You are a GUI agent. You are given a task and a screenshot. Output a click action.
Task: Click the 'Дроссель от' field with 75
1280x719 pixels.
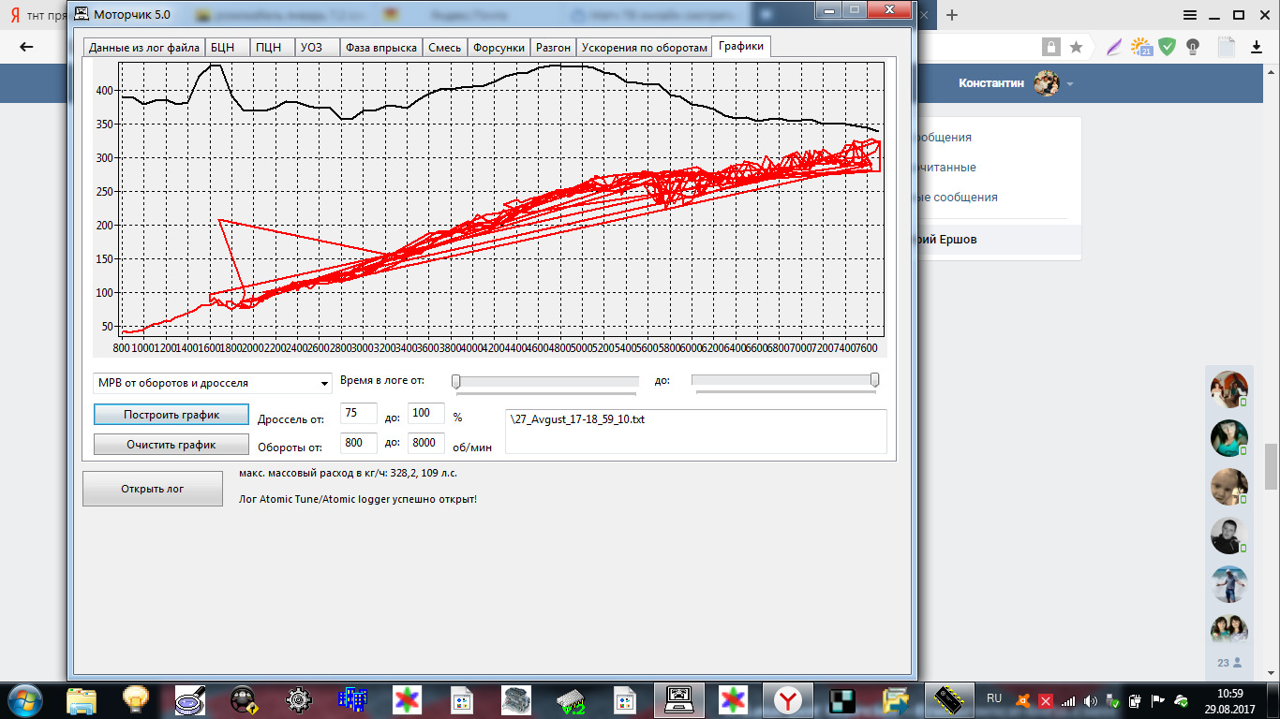click(x=358, y=414)
